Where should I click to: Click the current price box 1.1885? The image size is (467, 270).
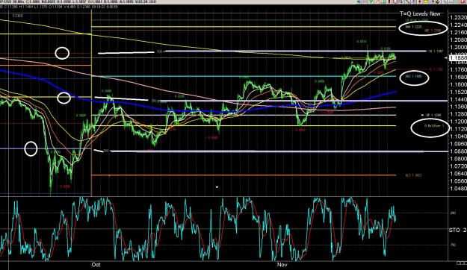coord(459,58)
